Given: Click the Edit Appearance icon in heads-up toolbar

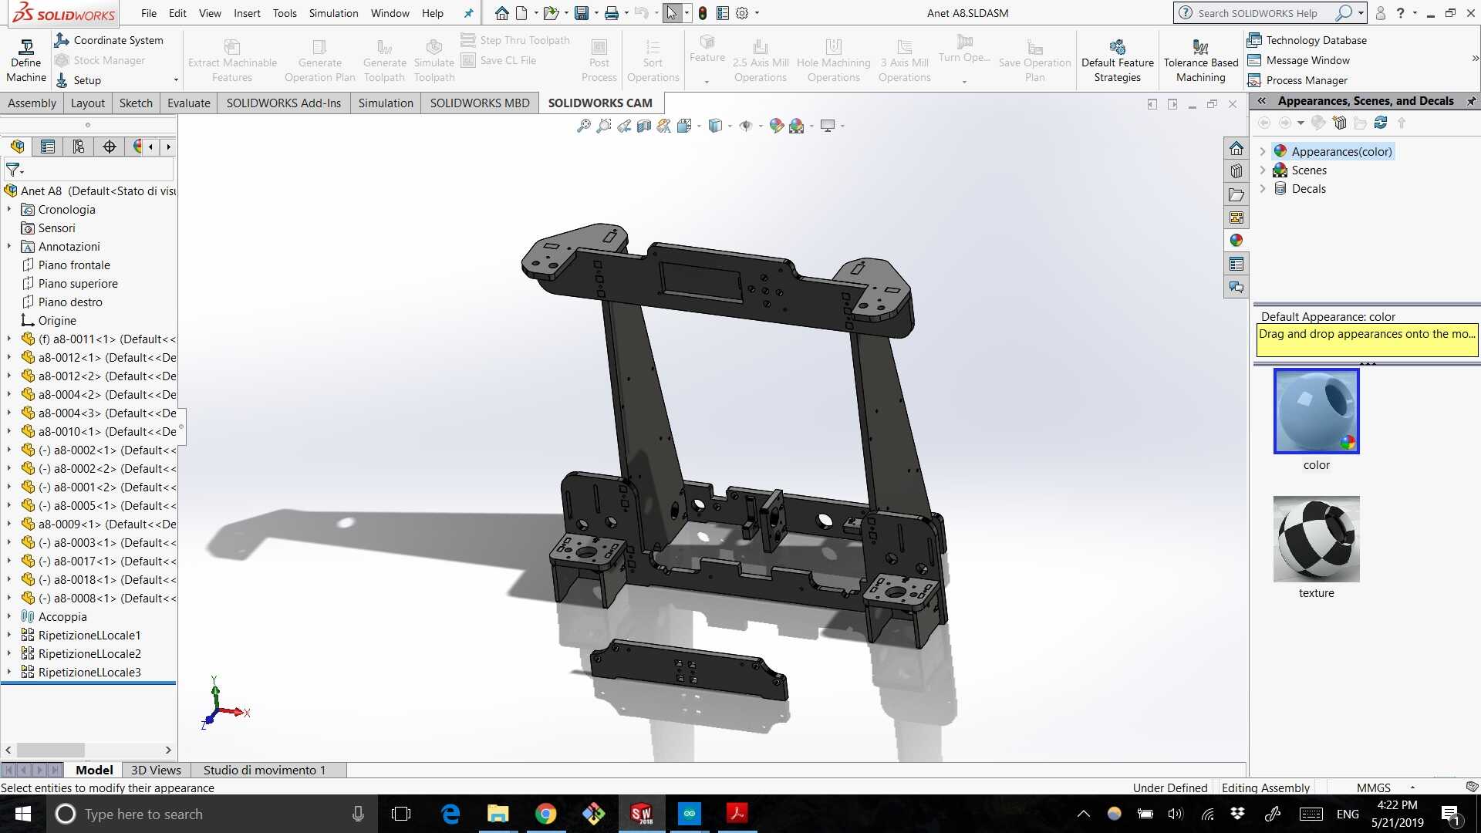Looking at the screenshot, I should coord(776,125).
